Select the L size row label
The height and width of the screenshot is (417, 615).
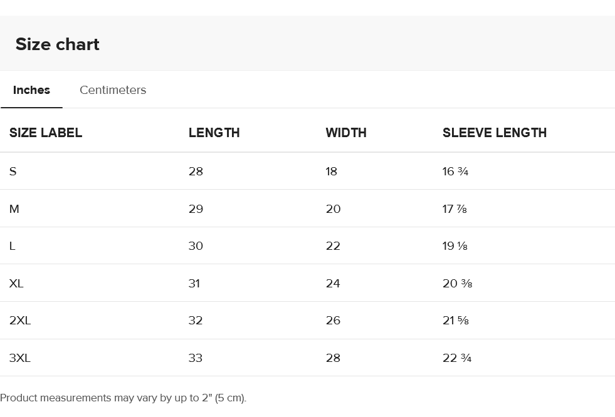pos(13,246)
